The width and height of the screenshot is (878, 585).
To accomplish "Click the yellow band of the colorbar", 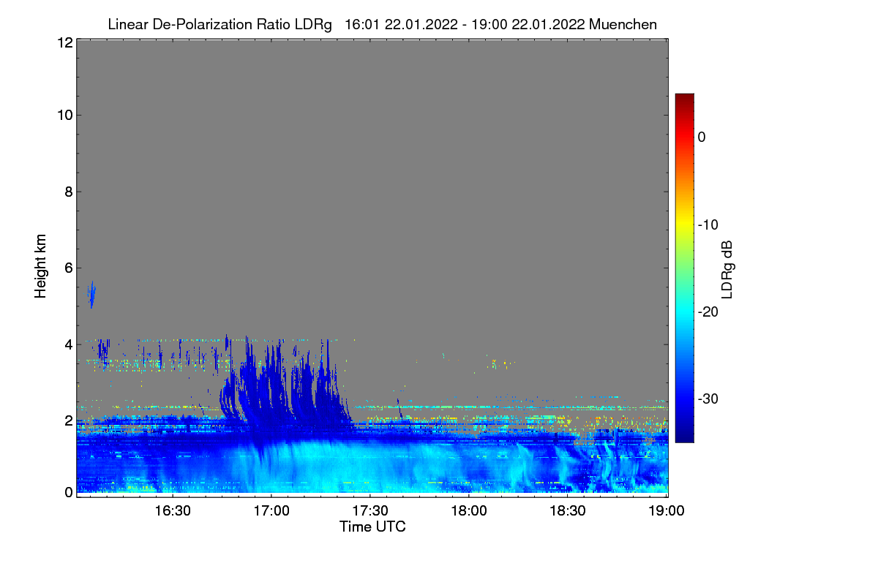I will 684,224.
